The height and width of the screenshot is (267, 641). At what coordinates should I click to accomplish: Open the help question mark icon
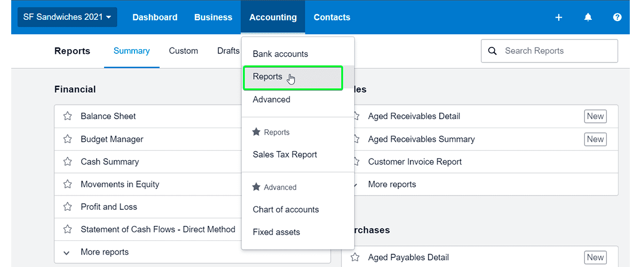click(x=618, y=17)
